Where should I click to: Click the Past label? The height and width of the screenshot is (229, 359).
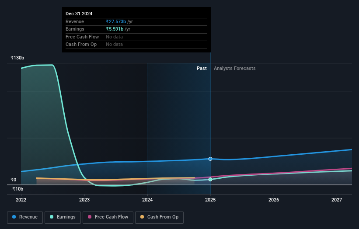[202, 69]
